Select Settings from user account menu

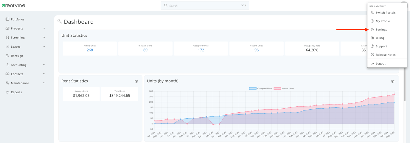click(381, 30)
